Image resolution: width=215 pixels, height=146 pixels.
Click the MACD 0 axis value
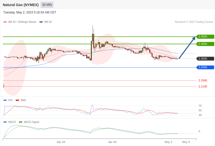click(x=199, y=132)
